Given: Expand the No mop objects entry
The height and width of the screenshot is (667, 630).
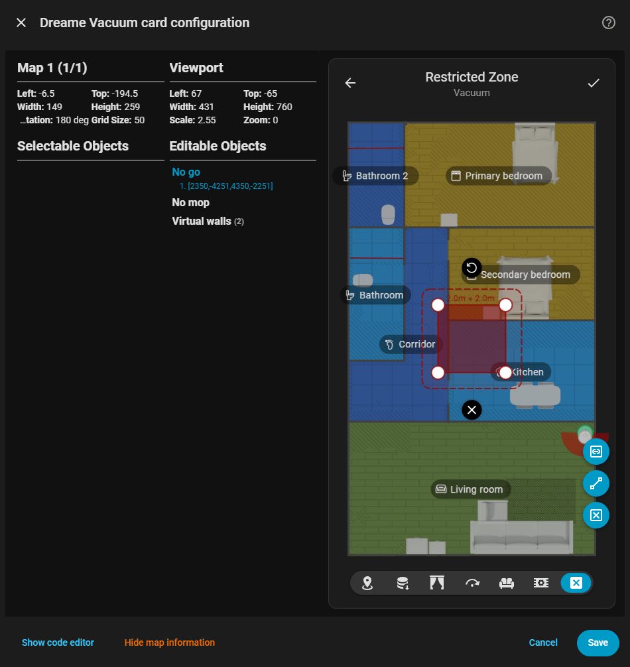Looking at the screenshot, I should (x=190, y=202).
